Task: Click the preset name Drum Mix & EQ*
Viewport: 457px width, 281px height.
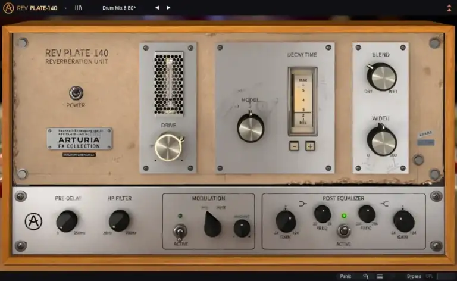Action: click(119, 8)
